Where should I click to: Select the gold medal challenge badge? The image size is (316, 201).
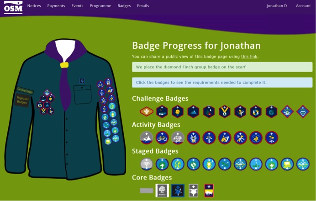225,112
